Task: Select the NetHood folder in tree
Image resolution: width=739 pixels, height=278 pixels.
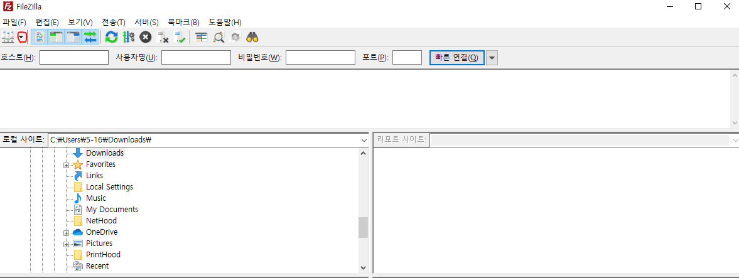Action: coord(101,221)
